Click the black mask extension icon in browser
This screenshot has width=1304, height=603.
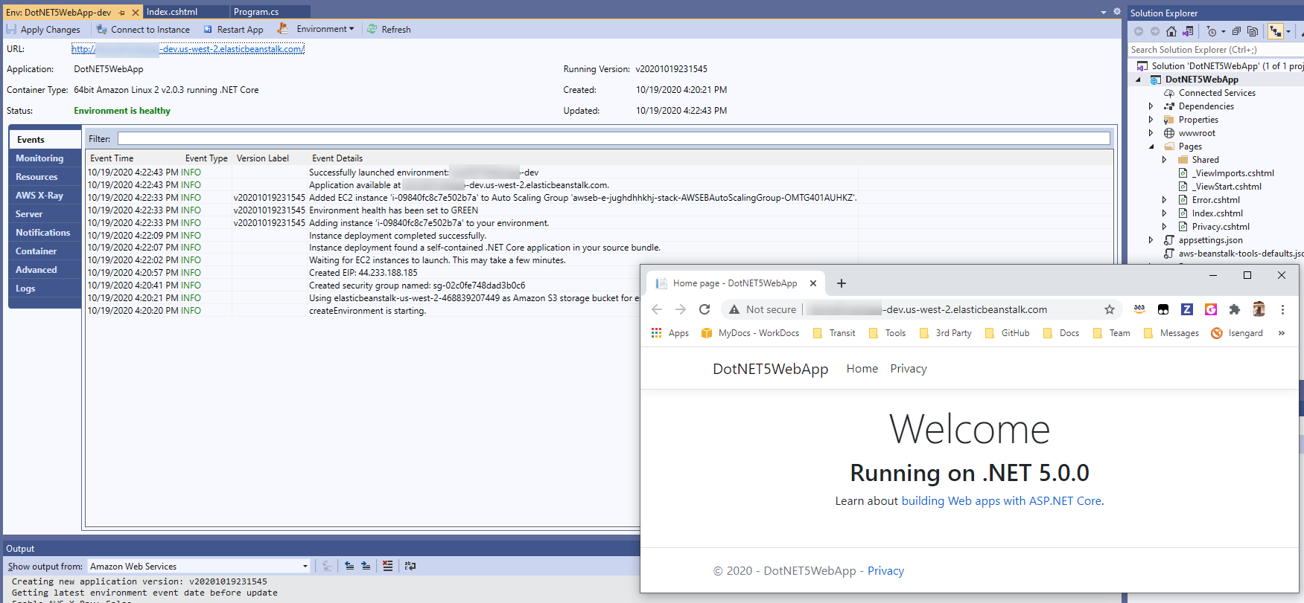[x=1163, y=309]
